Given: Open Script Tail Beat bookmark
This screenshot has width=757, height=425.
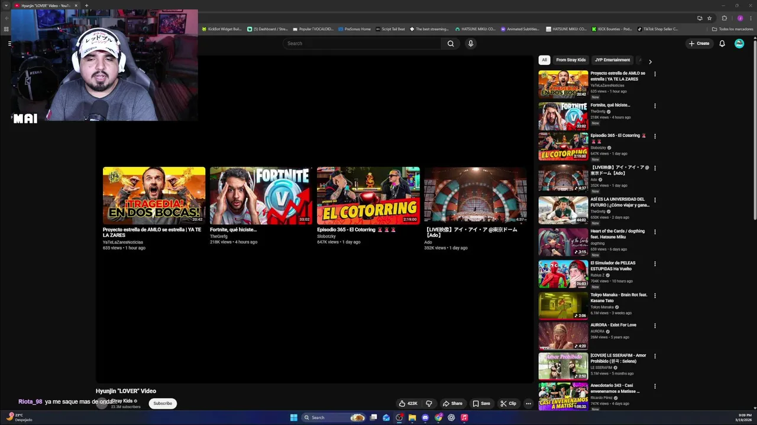Looking at the screenshot, I should (390, 29).
